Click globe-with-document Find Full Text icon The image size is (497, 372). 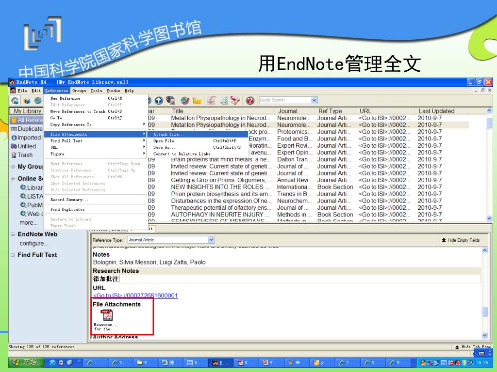point(170,101)
